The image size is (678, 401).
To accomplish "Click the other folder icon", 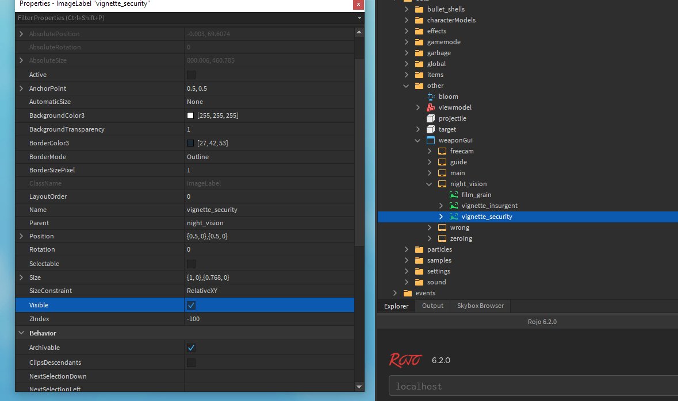I will click(x=419, y=86).
